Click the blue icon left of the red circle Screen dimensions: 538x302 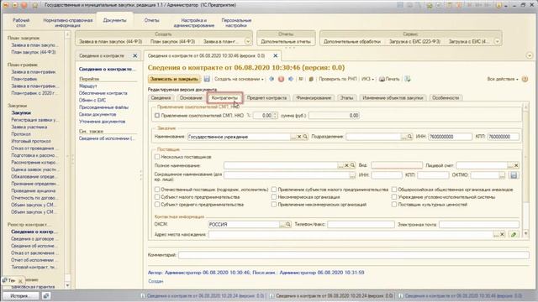tap(272, 79)
